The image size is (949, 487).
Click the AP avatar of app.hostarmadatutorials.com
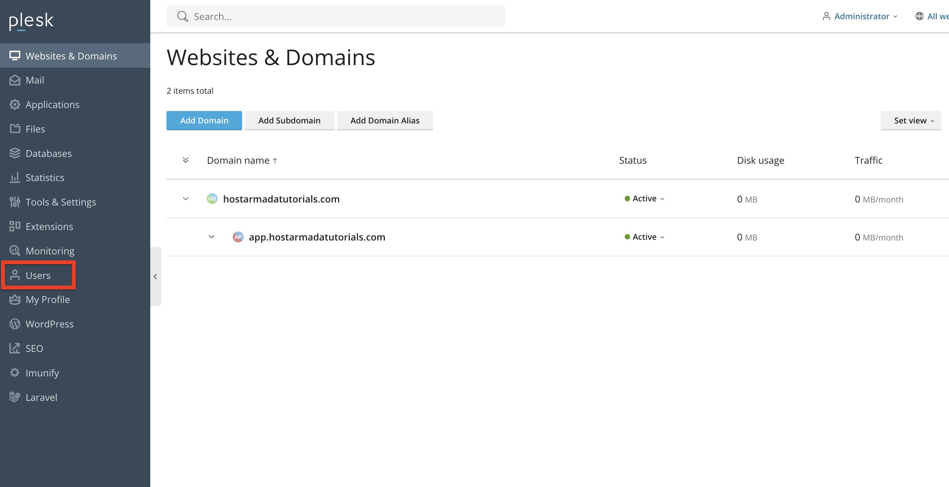click(238, 237)
